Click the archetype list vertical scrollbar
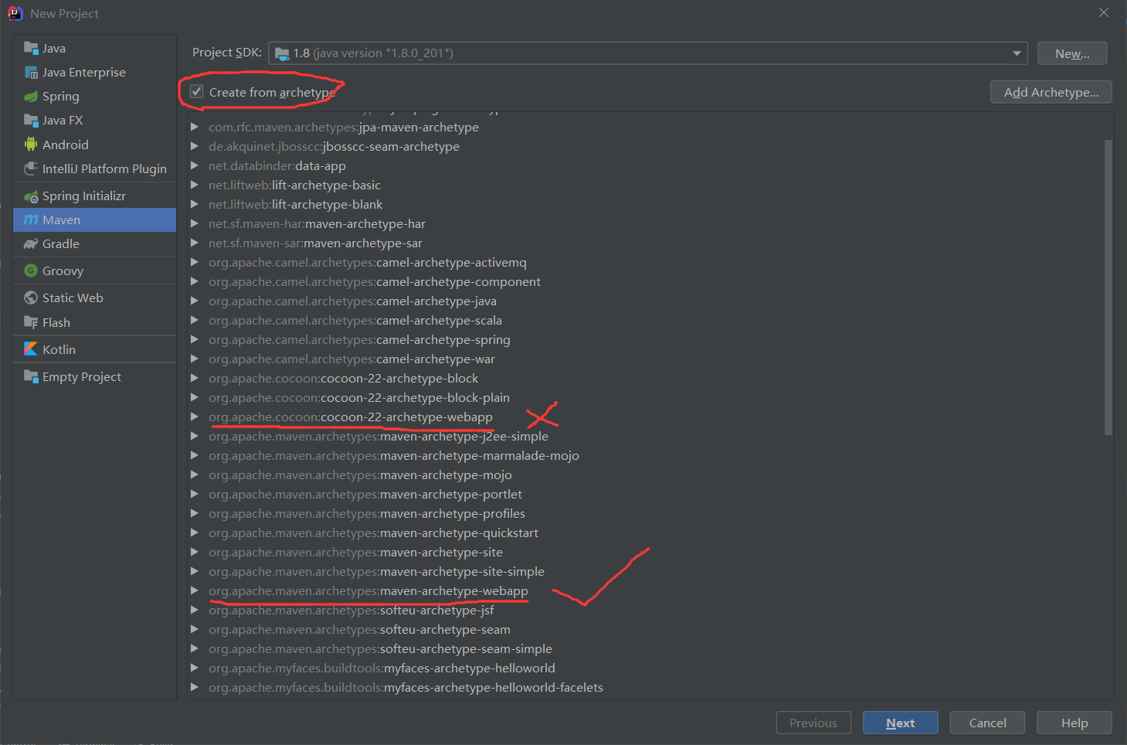The height and width of the screenshot is (745, 1127). coord(1108,287)
